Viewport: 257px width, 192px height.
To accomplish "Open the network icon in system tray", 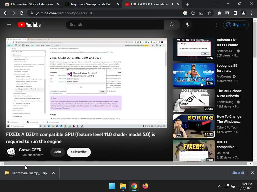I will (227, 186).
